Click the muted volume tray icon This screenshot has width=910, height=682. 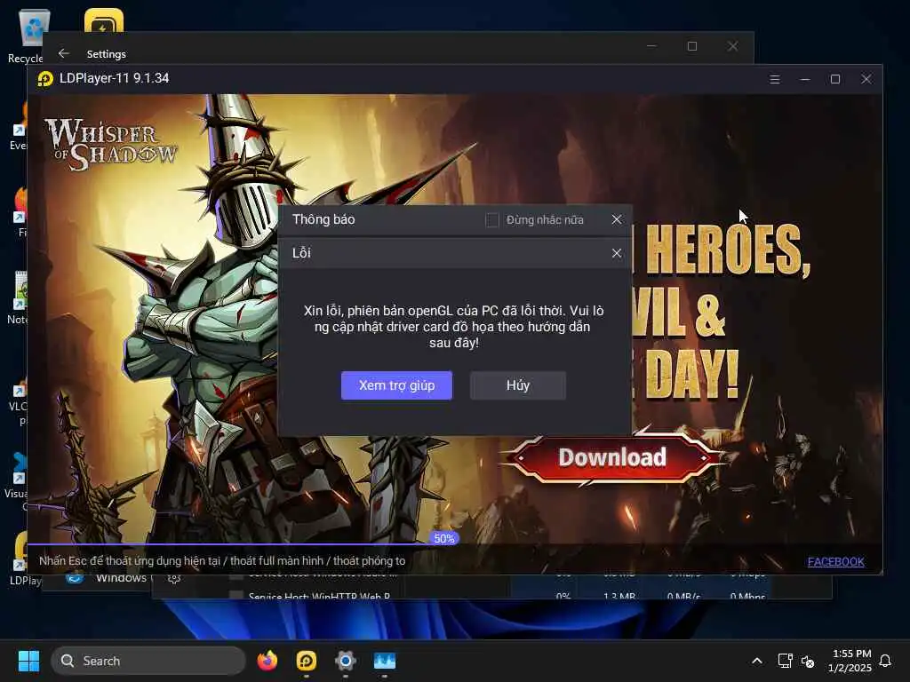[808, 661]
